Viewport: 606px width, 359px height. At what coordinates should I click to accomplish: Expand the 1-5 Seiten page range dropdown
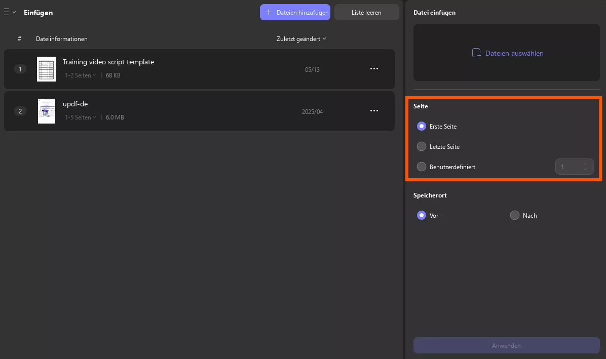[81, 117]
